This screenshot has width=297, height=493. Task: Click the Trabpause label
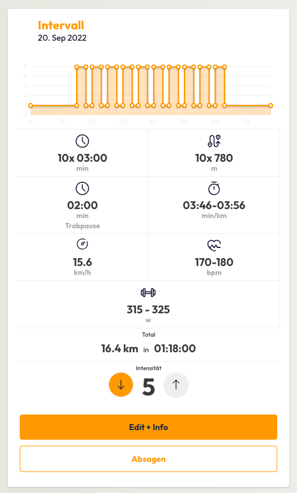click(83, 226)
